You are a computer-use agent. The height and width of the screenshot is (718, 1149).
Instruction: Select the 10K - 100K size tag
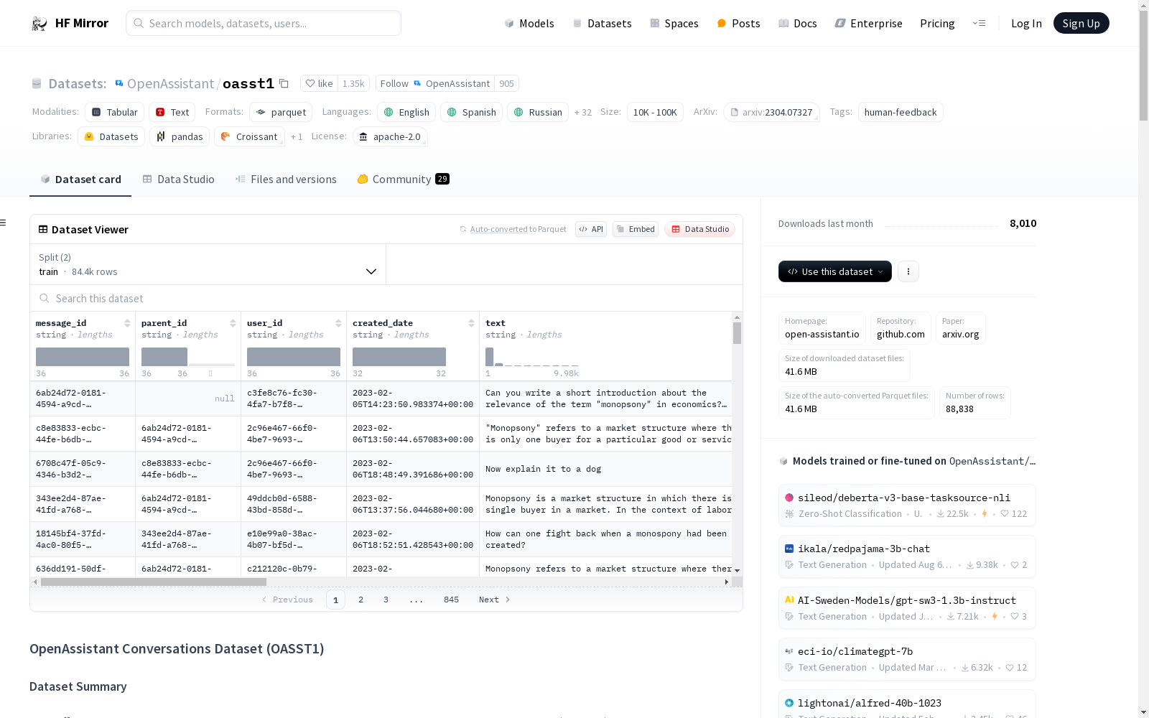[x=655, y=112]
